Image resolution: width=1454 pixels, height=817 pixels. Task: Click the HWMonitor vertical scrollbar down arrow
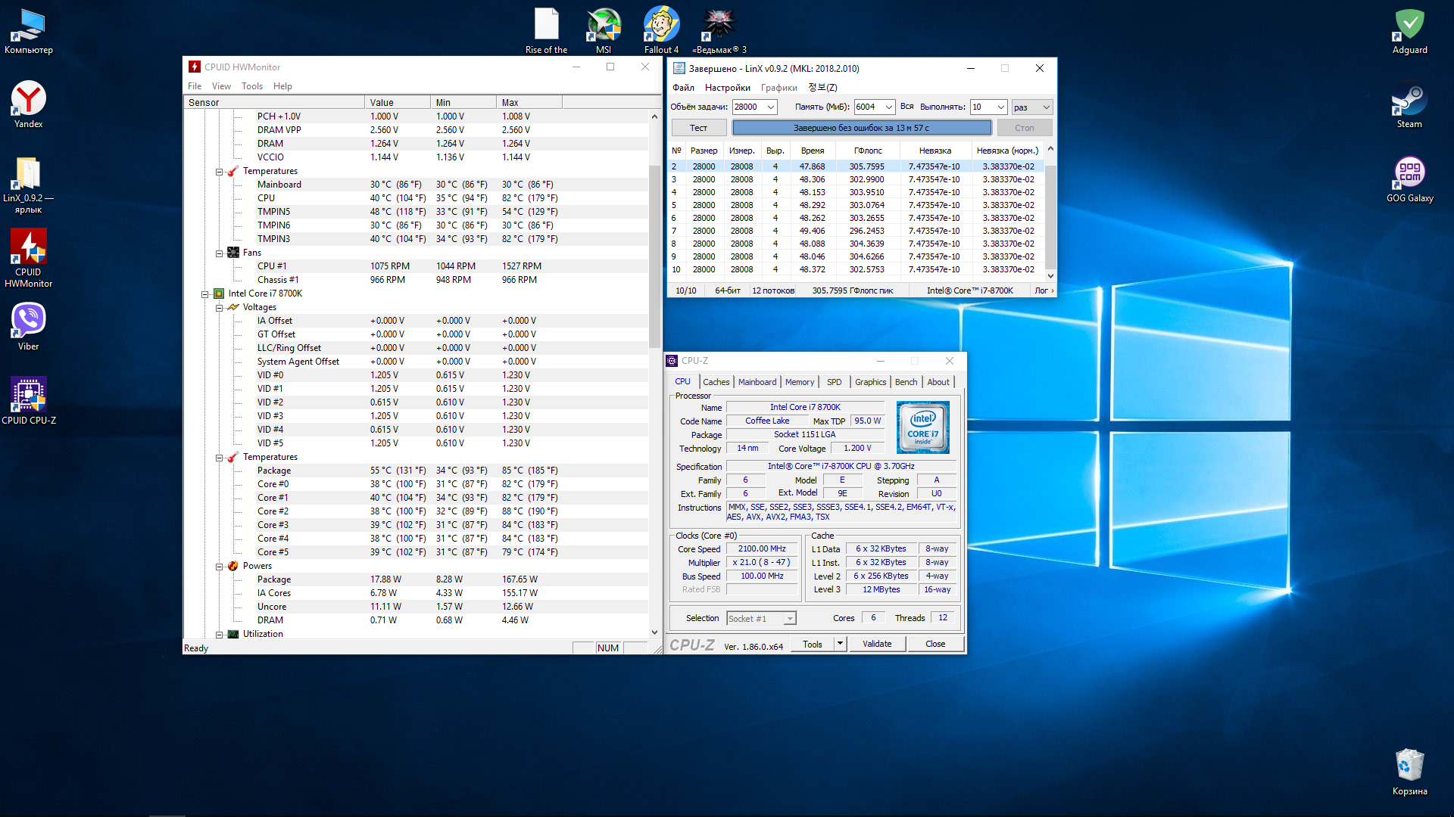click(654, 632)
